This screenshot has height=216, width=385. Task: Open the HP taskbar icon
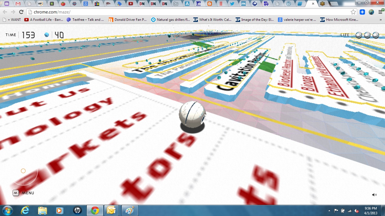[x=77, y=210]
